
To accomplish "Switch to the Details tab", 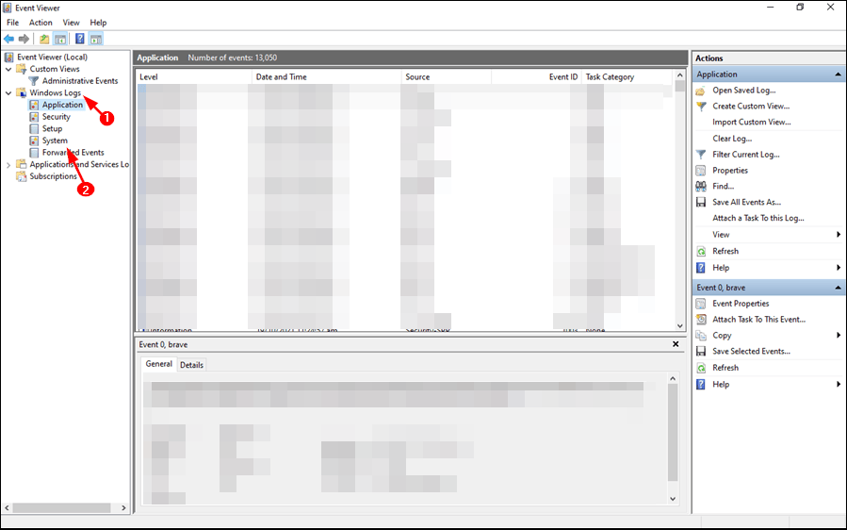I will 191,365.
